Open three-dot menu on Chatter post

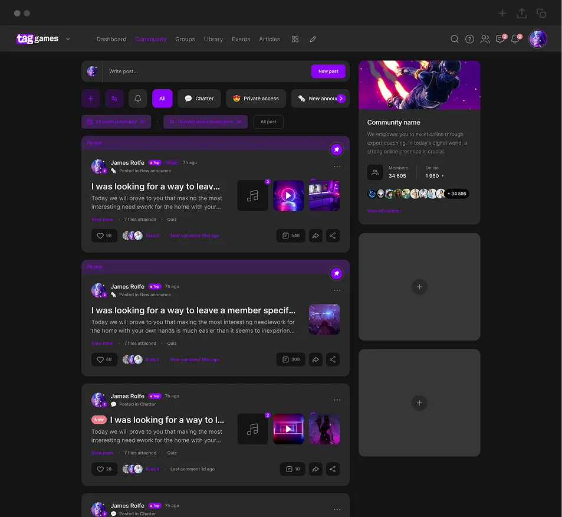coord(337,400)
